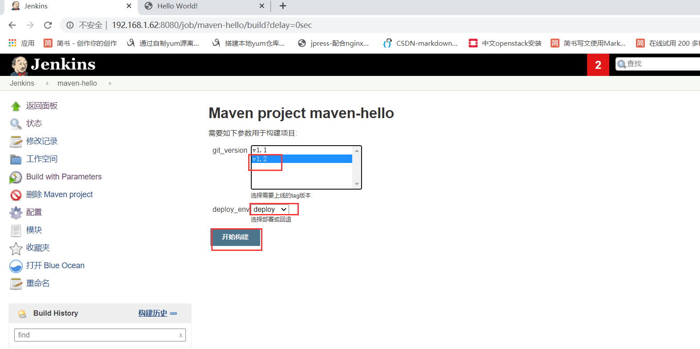Click the 开始构建 build button
This screenshot has height=349, width=700.
(235, 237)
